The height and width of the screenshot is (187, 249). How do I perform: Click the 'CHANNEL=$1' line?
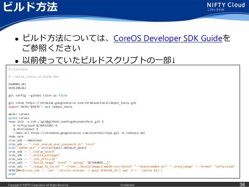point(17,84)
